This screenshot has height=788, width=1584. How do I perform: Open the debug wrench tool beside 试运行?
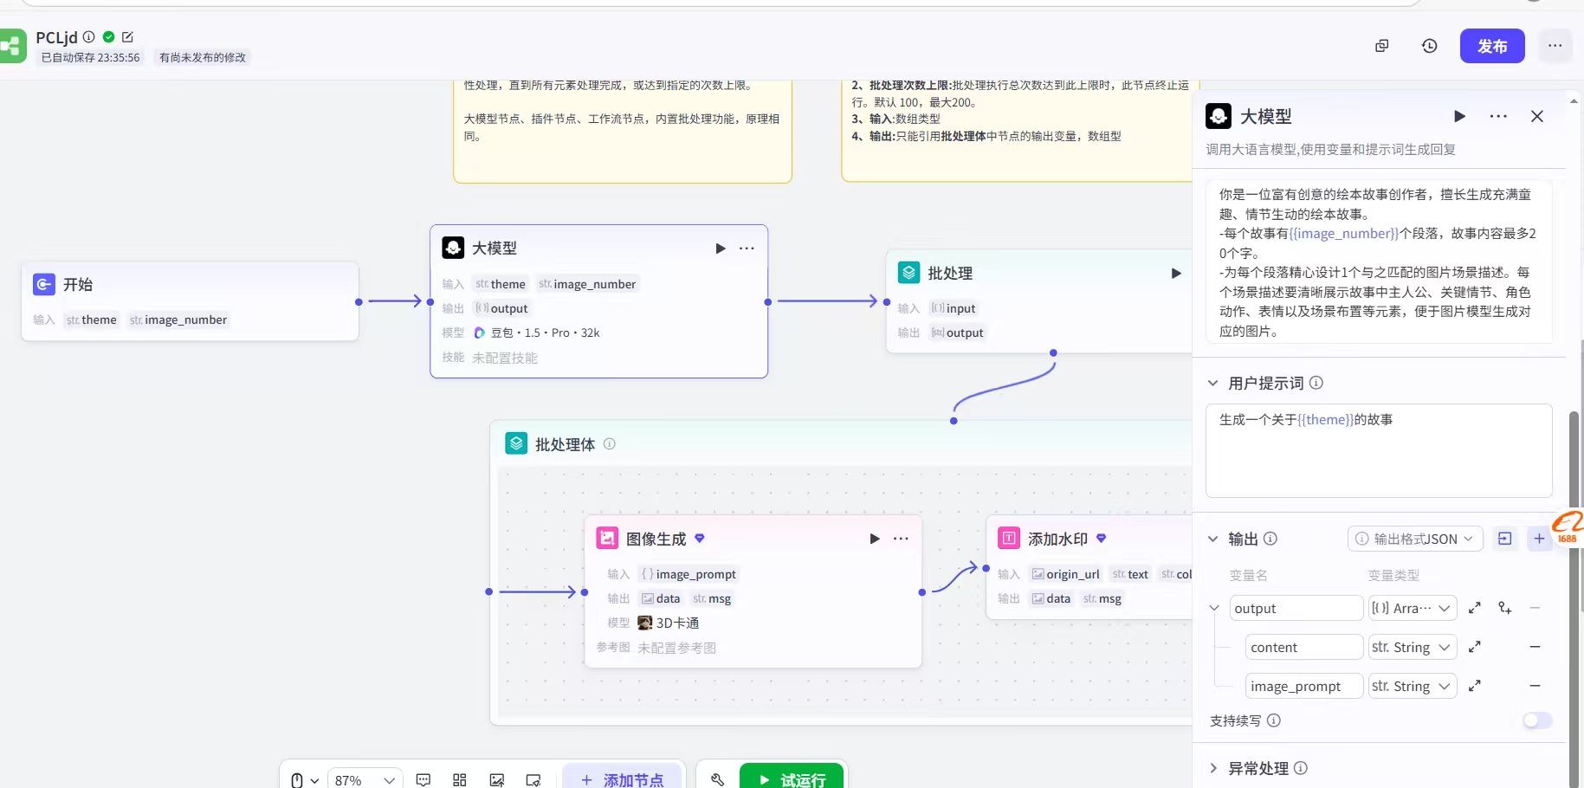[x=717, y=779]
